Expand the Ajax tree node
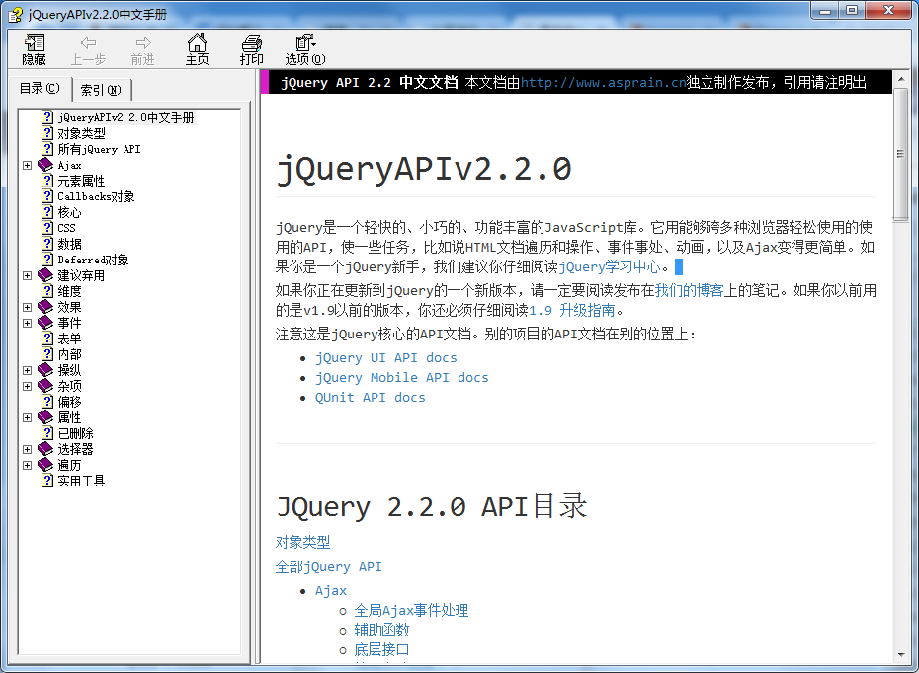 [27, 164]
